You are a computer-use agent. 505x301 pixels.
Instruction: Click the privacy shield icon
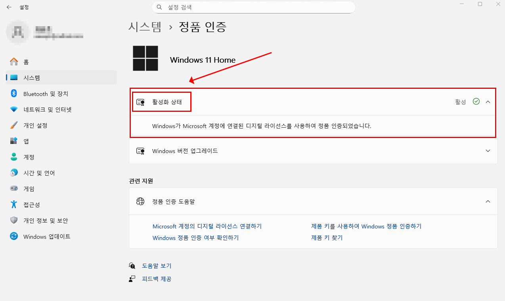[x=14, y=220]
